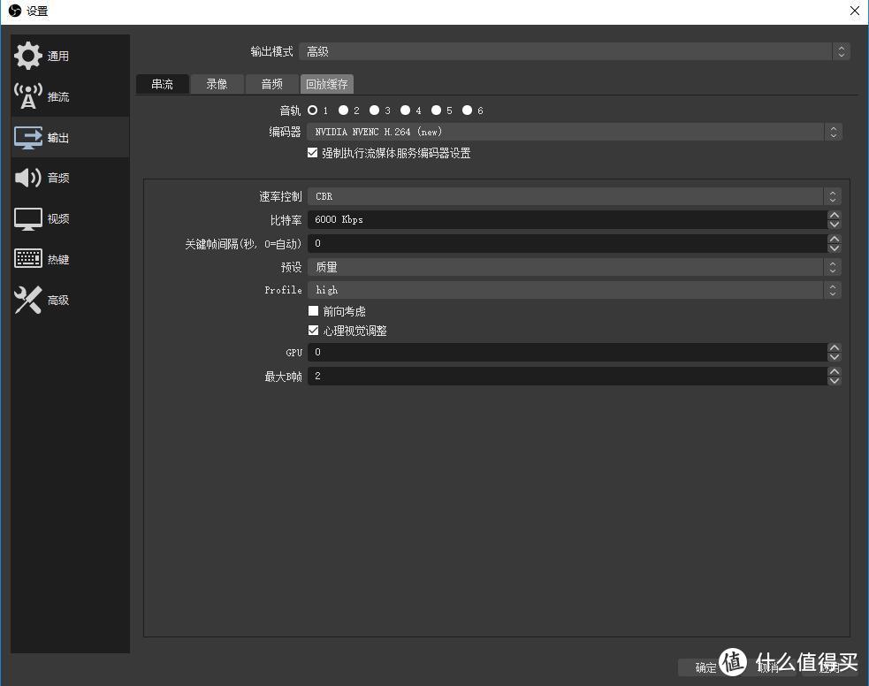This screenshot has height=686, width=869.
Task: Decrease GPU value with down arrow
Action: pos(835,357)
